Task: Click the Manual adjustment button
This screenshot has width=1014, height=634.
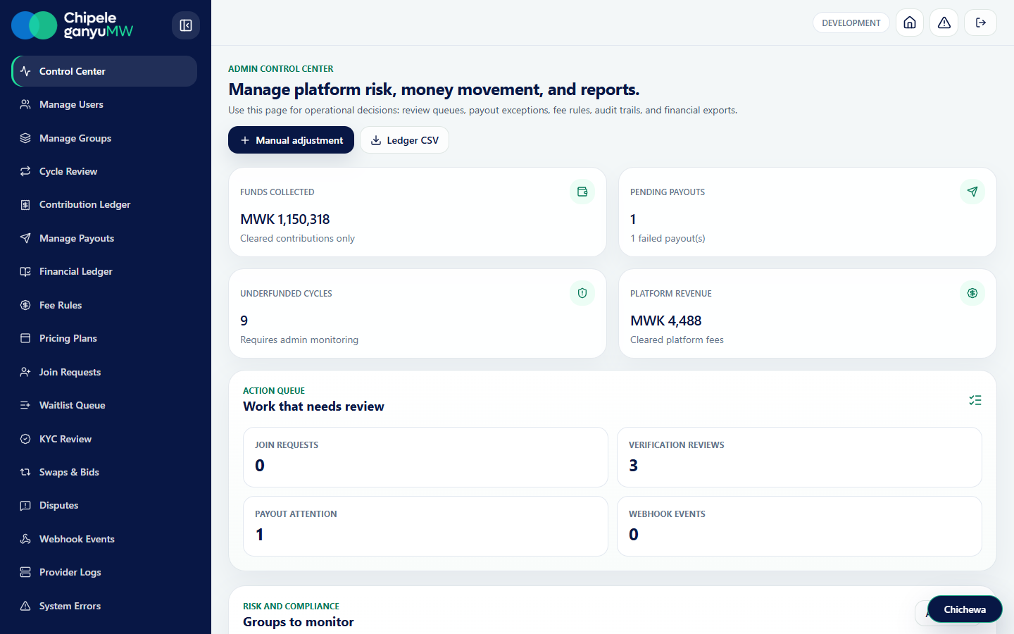Action: pyautogui.click(x=291, y=140)
